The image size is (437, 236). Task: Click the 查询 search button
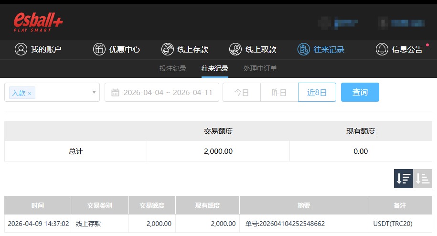[x=360, y=92]
